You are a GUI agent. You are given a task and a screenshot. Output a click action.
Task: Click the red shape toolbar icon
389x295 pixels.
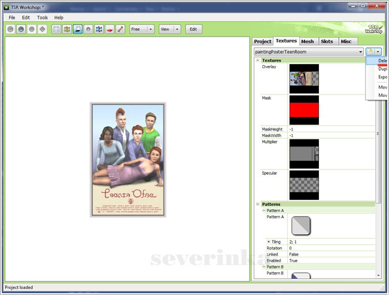point(110,29)
